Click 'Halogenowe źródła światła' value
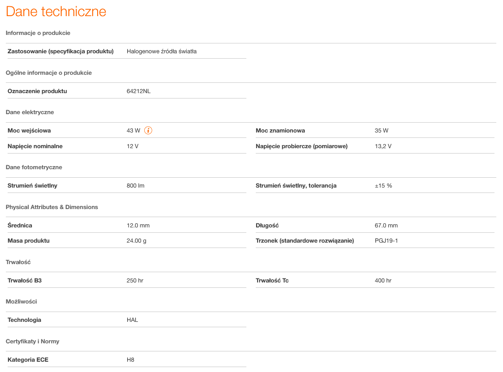503x372 pixels. point(161,51)
